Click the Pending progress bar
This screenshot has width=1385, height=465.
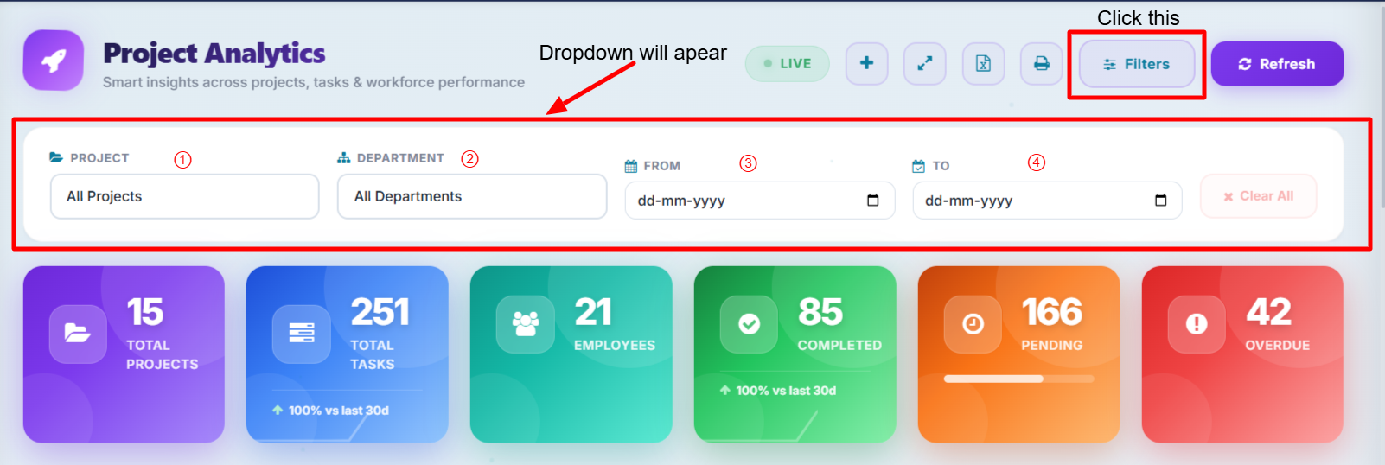click(1018, 379)
